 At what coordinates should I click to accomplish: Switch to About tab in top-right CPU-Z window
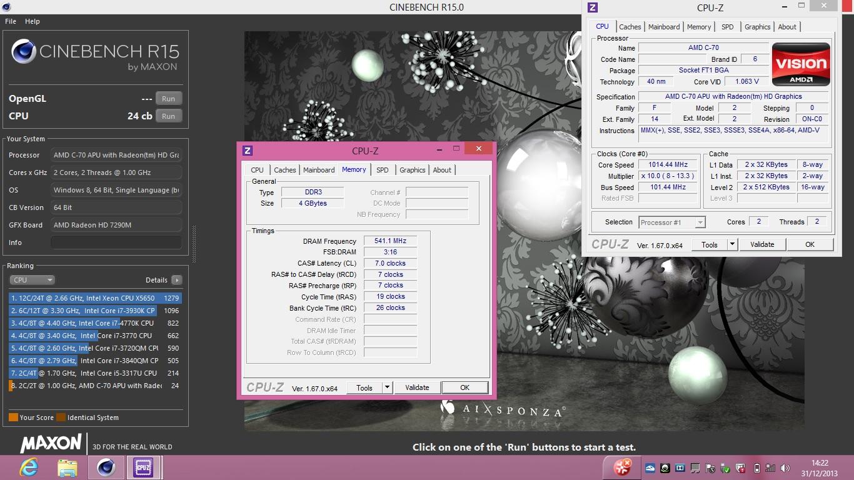(x=787, y=27)
